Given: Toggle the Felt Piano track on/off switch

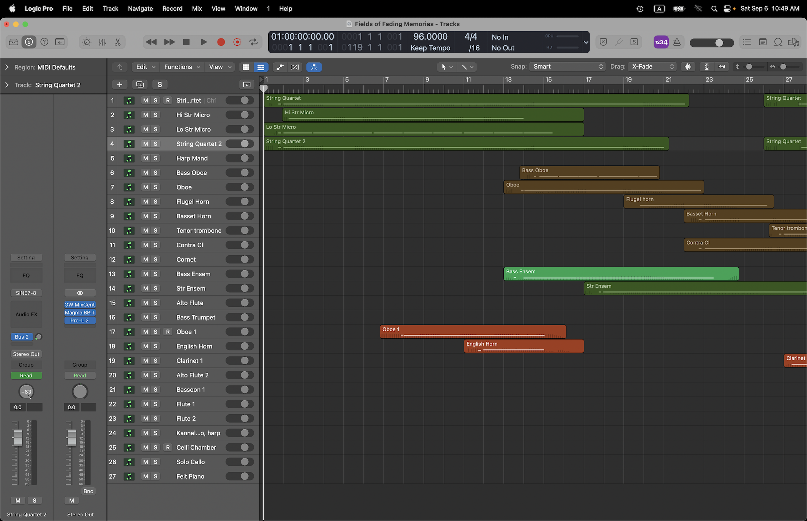Looking at the screenshot, I should coord(240,476).
